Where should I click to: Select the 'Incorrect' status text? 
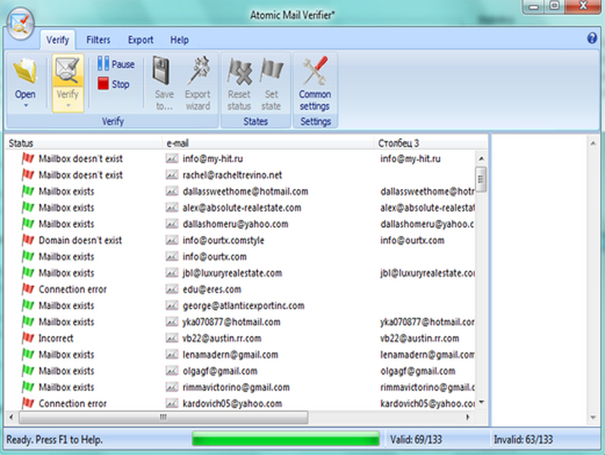[56, 338]
